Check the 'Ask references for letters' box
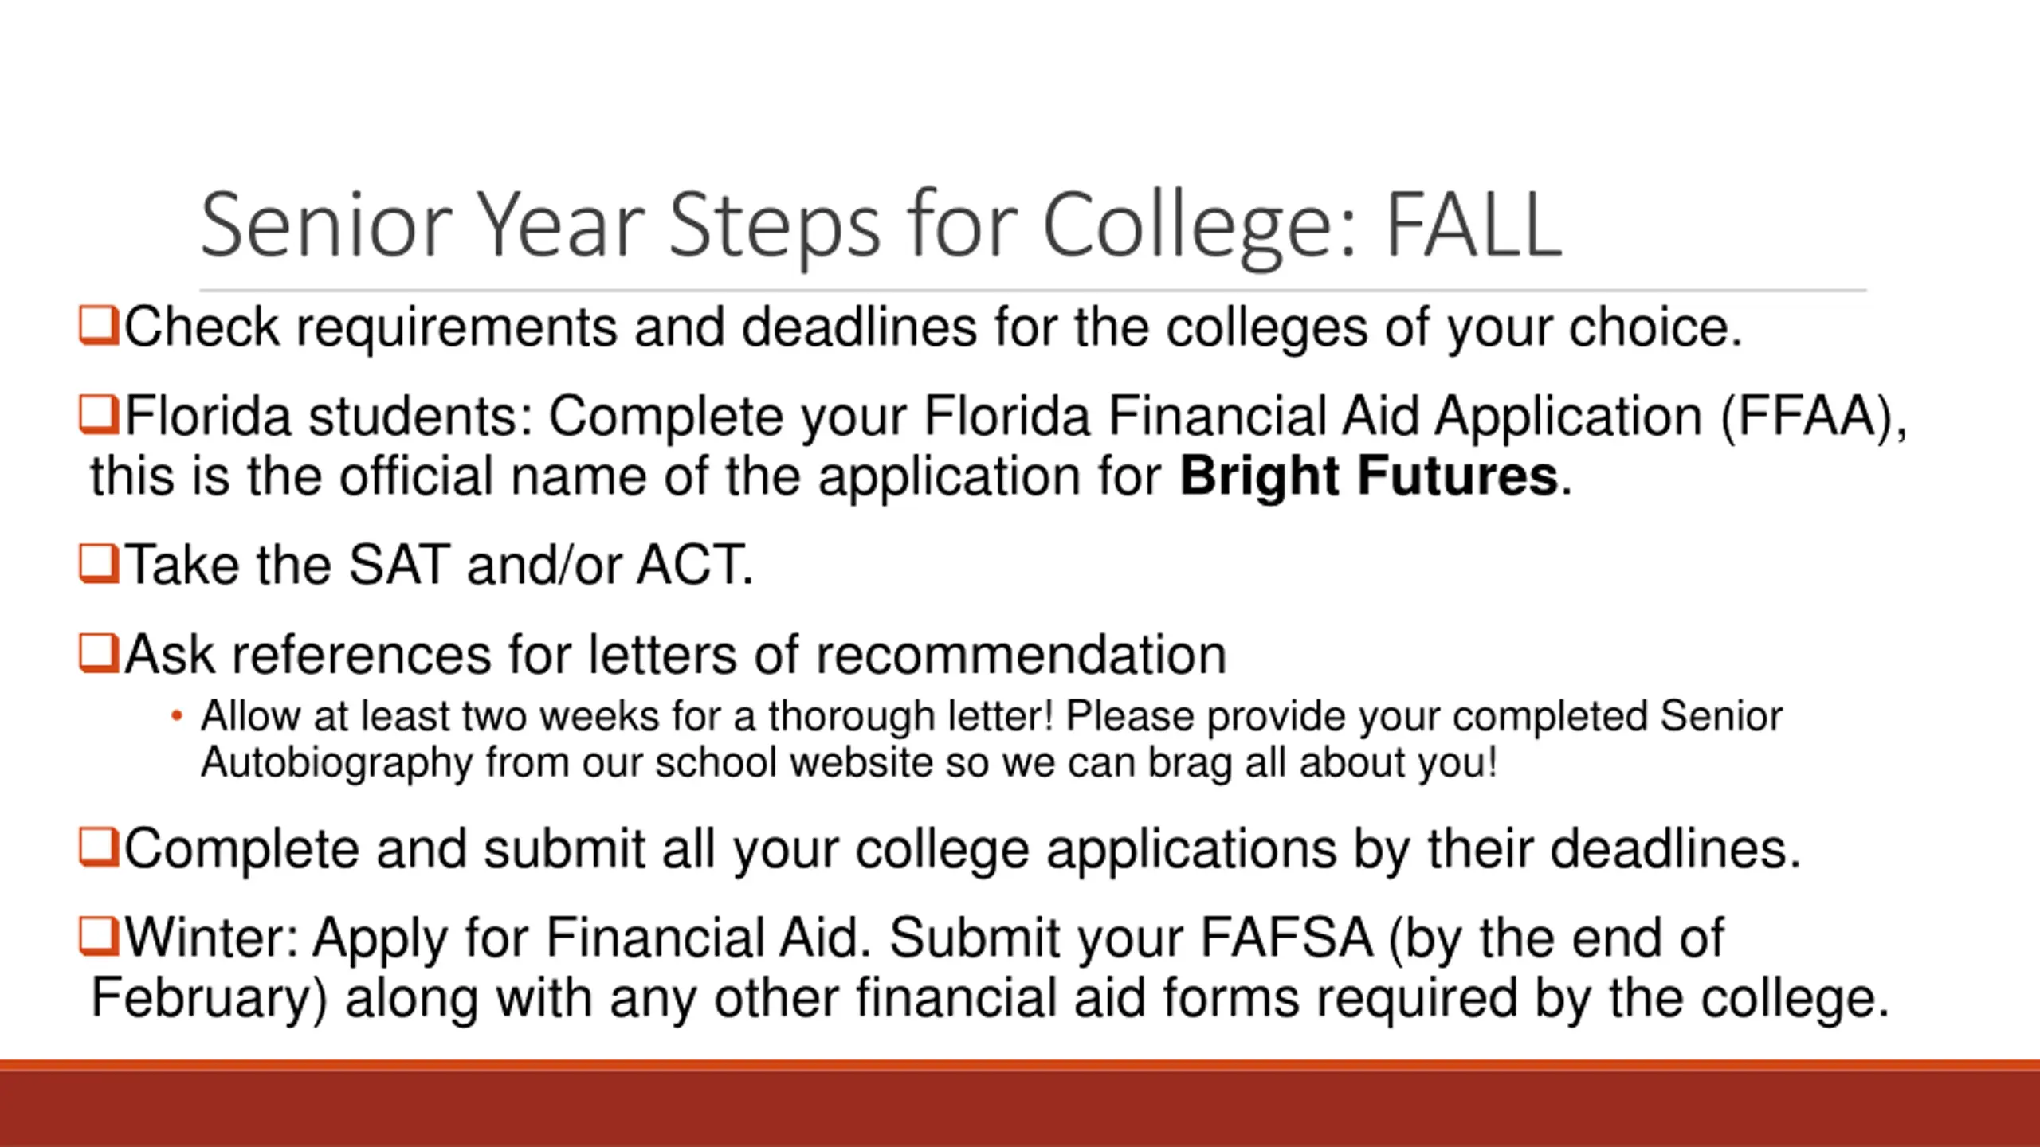This screenshot has height=1147, width=2040. [99, 654]
